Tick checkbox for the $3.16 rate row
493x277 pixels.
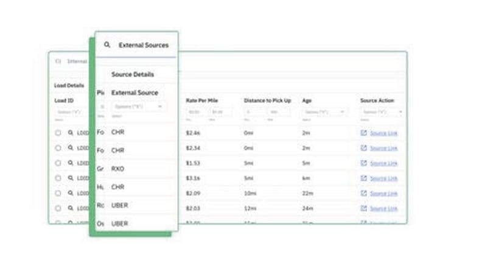tap(58, 178)
